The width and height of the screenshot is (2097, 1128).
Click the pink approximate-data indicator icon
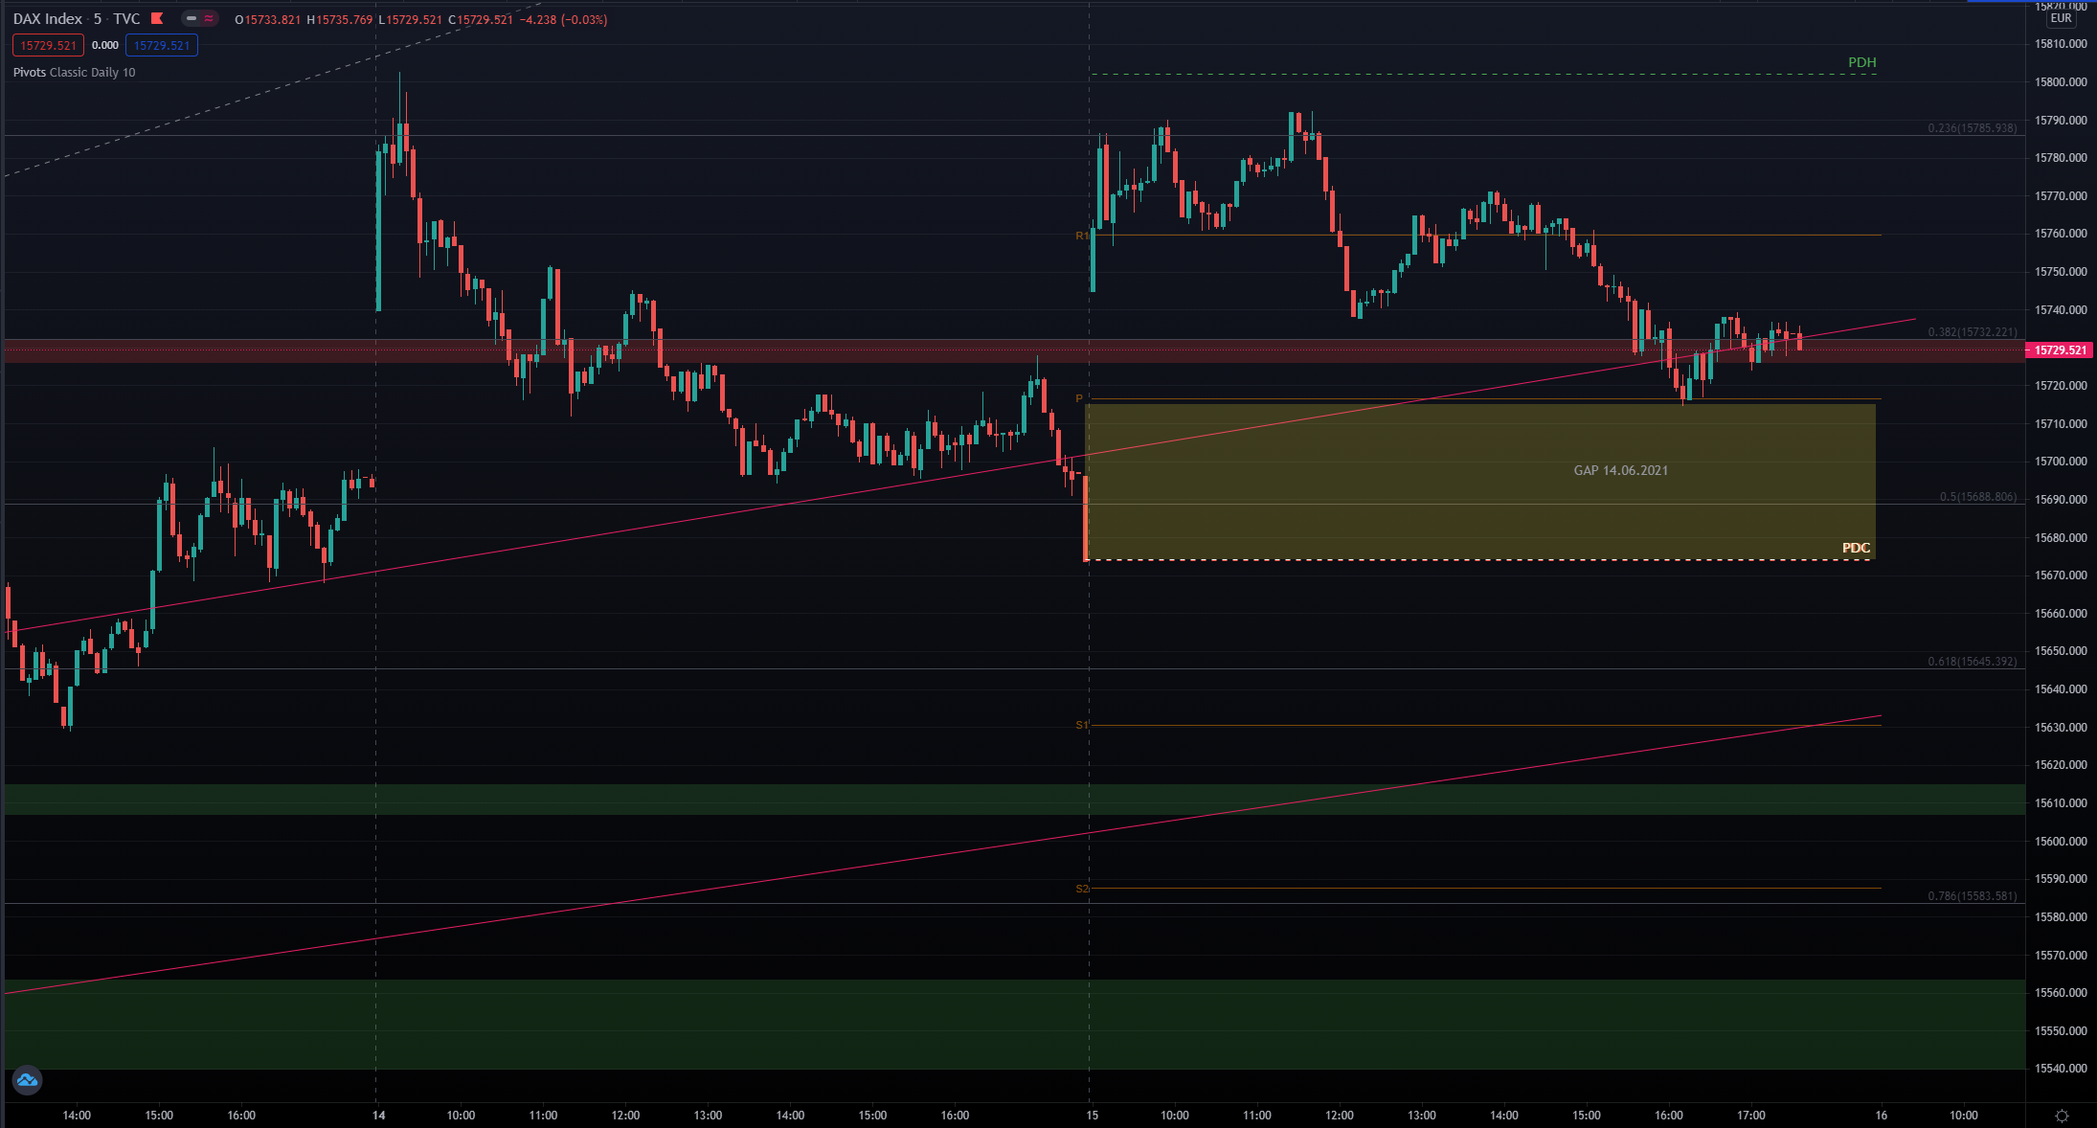[x=209, y=18]
